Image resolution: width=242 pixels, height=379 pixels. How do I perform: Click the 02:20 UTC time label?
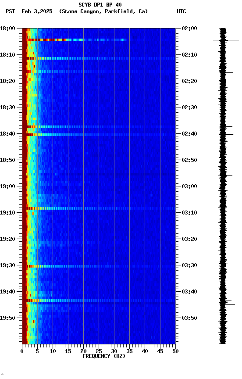(x=189, y=81)
